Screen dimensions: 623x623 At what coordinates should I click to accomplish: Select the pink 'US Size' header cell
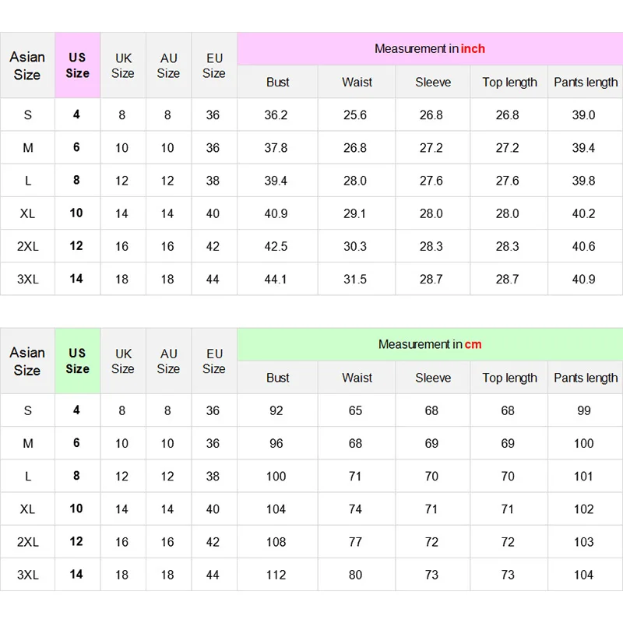coord(77,65)
